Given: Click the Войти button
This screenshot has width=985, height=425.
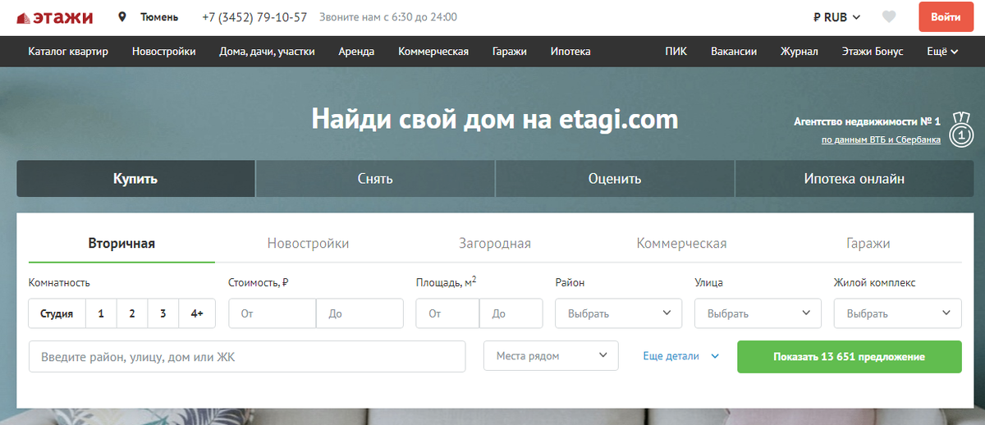Looking at the screenshot, I should click(946, 16).
